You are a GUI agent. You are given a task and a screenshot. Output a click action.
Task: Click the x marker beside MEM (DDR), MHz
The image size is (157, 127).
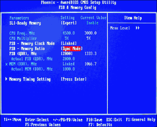(6, 64)
